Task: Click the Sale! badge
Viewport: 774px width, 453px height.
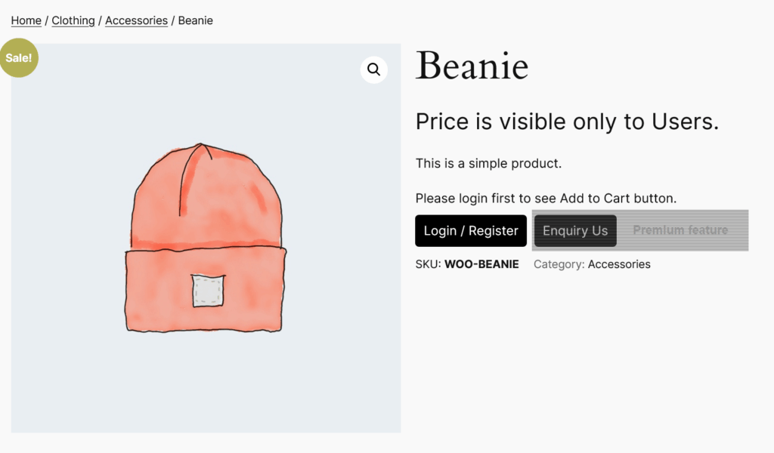Action: [x=19, y=57]
